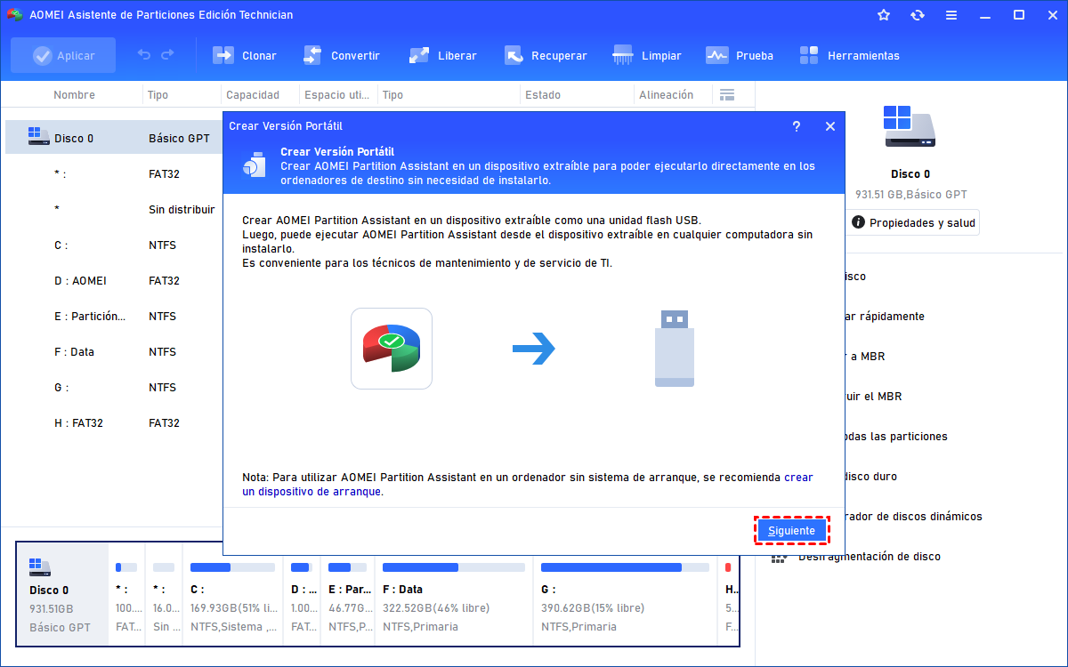Select E : Par block in disk map
The width and height of the screenshot is (1068, 667).
click(348, 594)
